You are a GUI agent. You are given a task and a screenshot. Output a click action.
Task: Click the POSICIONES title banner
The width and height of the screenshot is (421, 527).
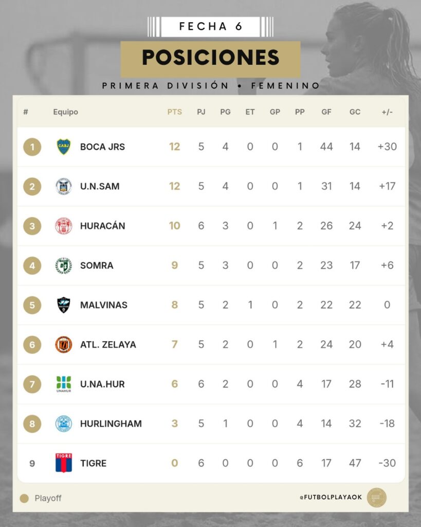[x=211, y=58]
